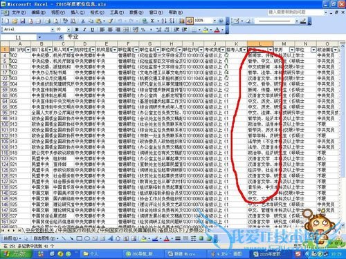Viewport: 346px width, 259px height.
Task: Align cell text to the left
Action: (102, 30)
